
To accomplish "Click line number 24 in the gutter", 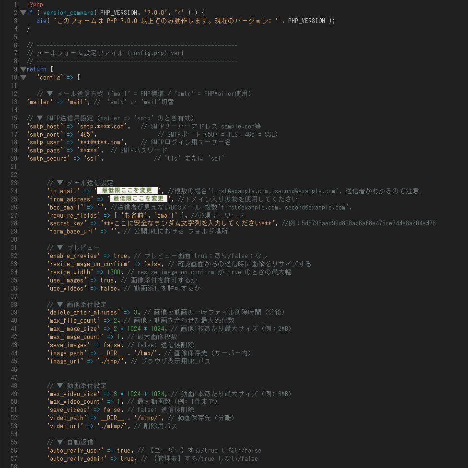I will coord(14,191).
